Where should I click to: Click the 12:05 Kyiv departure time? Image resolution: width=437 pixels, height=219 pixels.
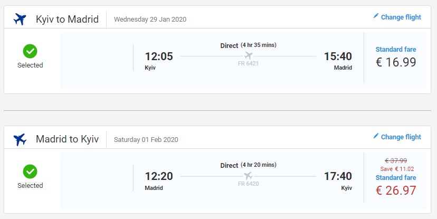pyautogui.click(x=159, y=56)
